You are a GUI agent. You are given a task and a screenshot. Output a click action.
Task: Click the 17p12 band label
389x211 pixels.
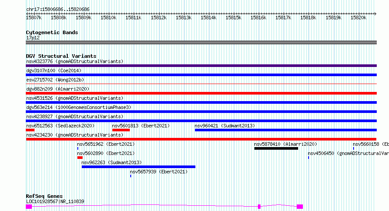(x=33, y=38)
